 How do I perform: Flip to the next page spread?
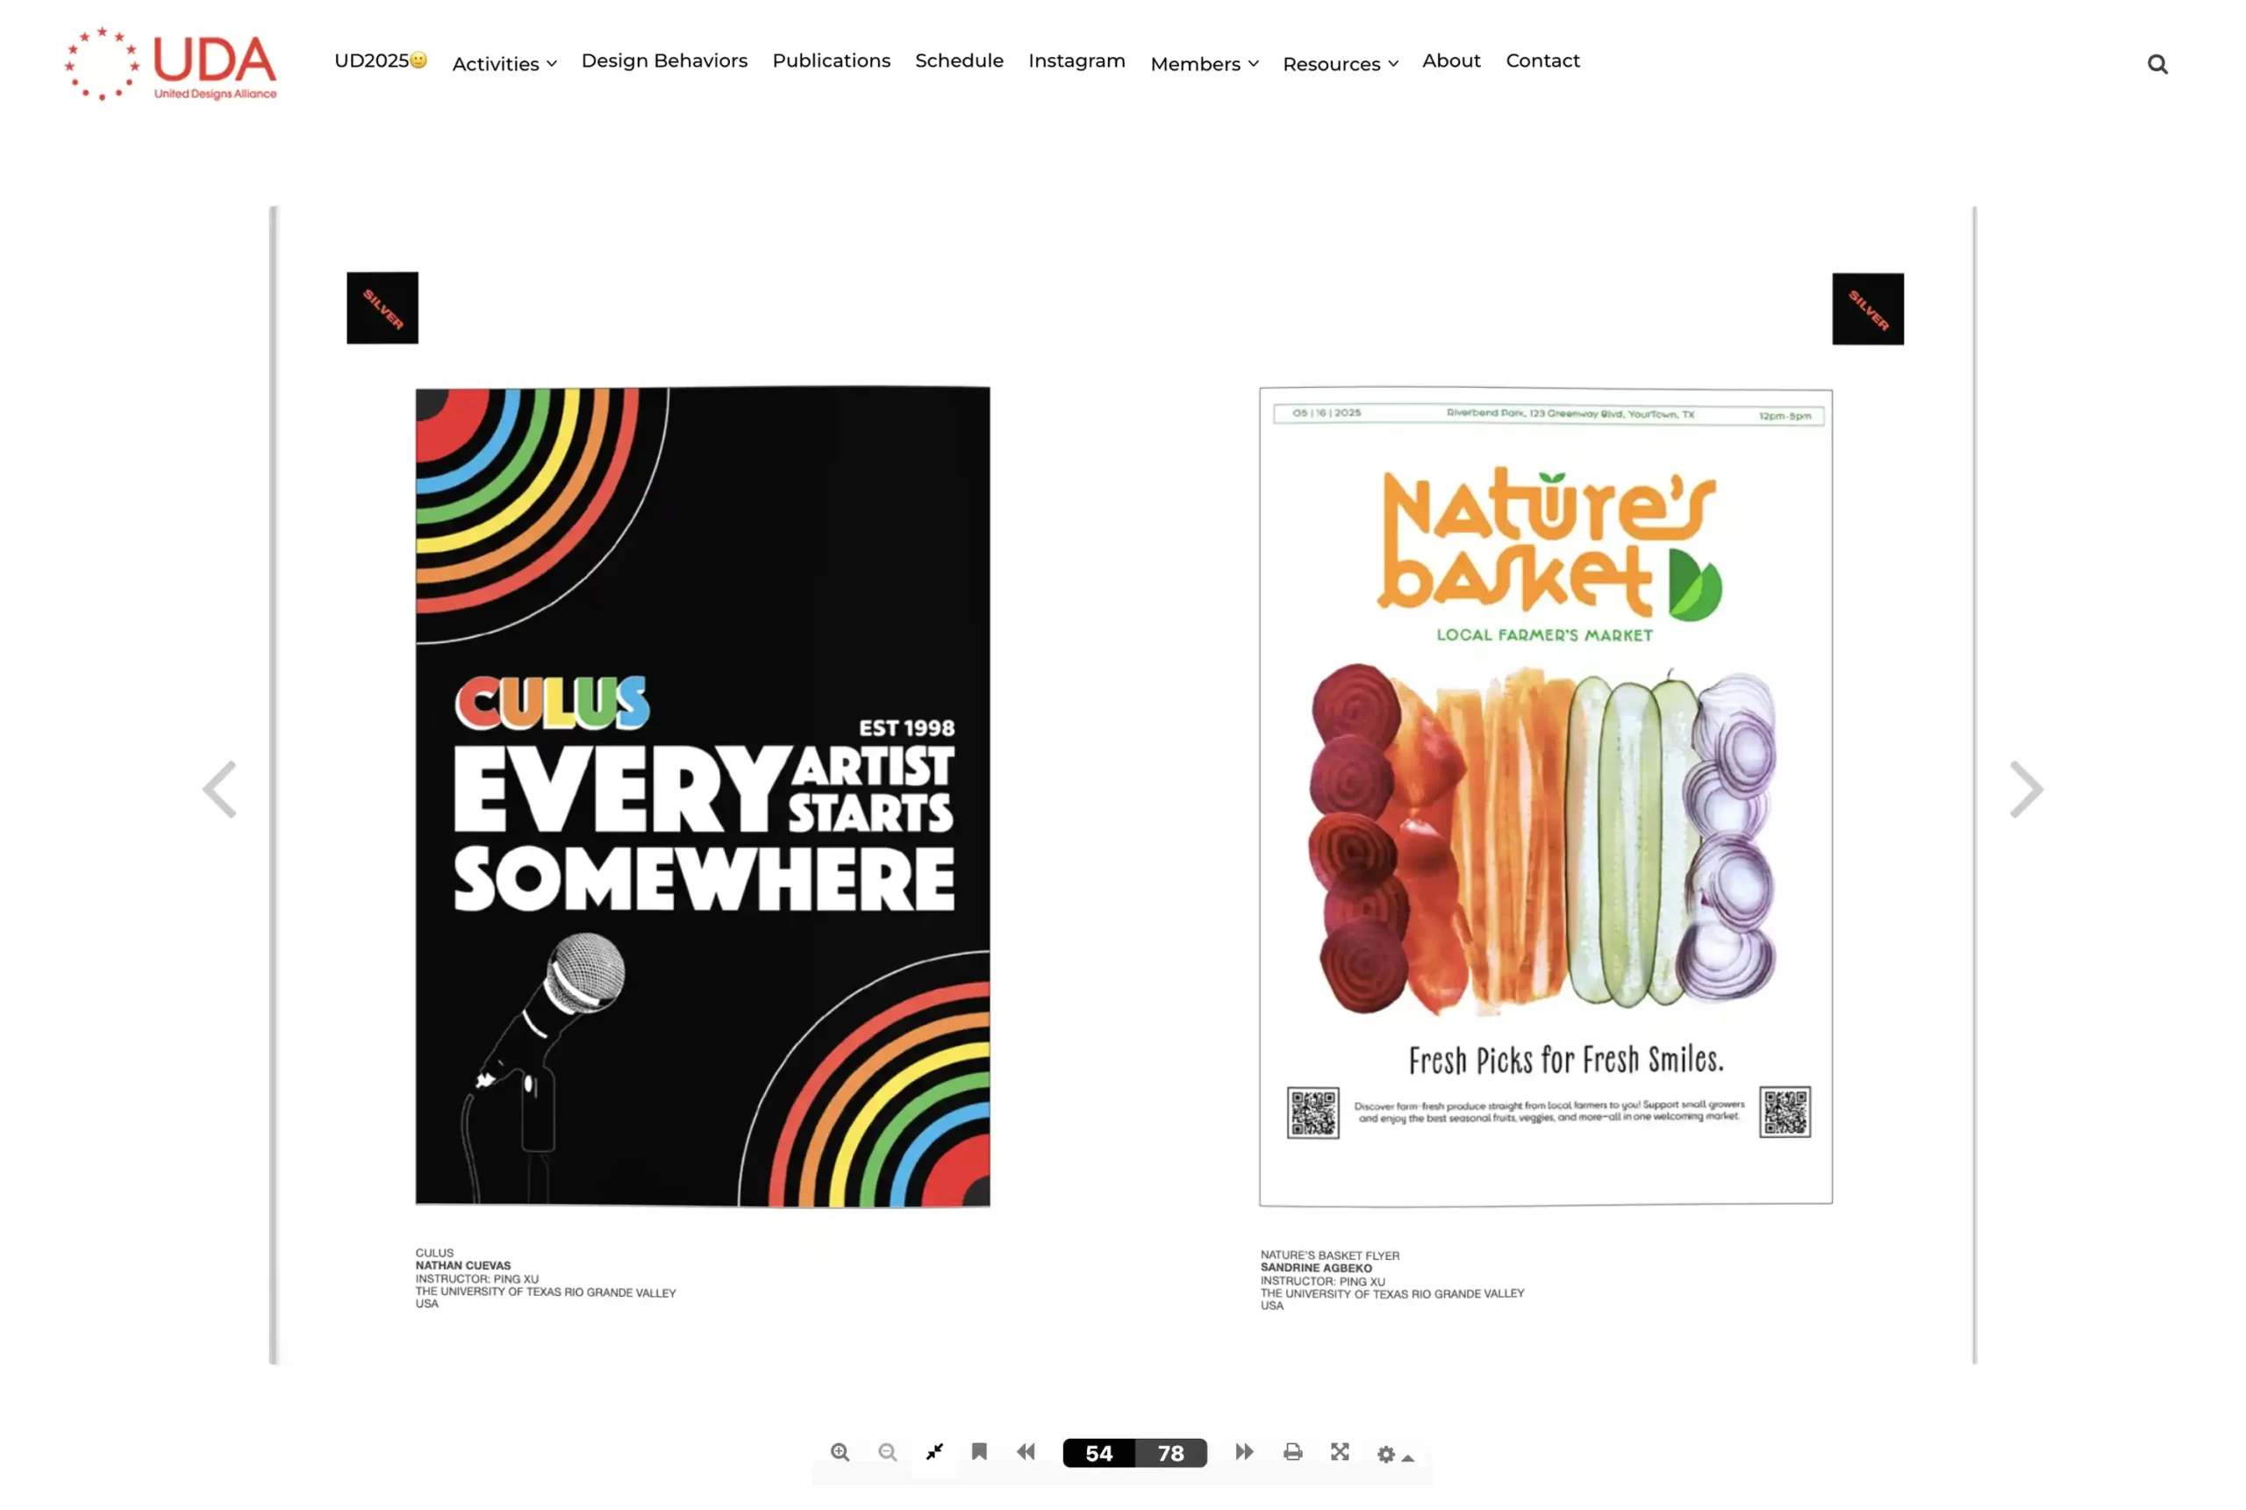[x=2026, y=790]
